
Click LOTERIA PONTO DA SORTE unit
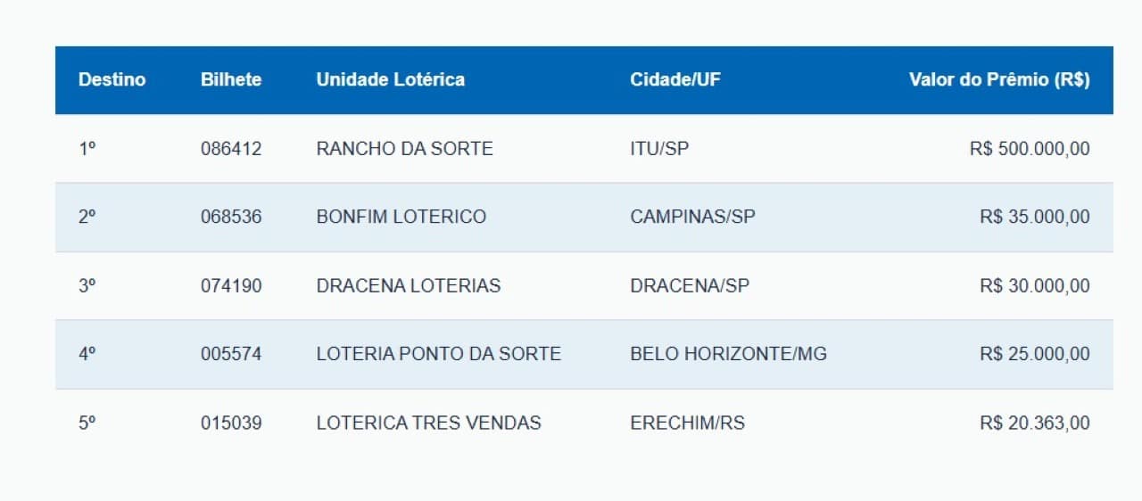click(438, 354)
